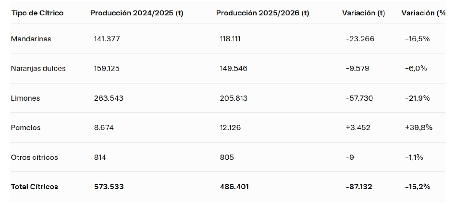Click the partially visible 'Variación (%' header
Screen dimensions: 456x205
(x=423, y=13)
